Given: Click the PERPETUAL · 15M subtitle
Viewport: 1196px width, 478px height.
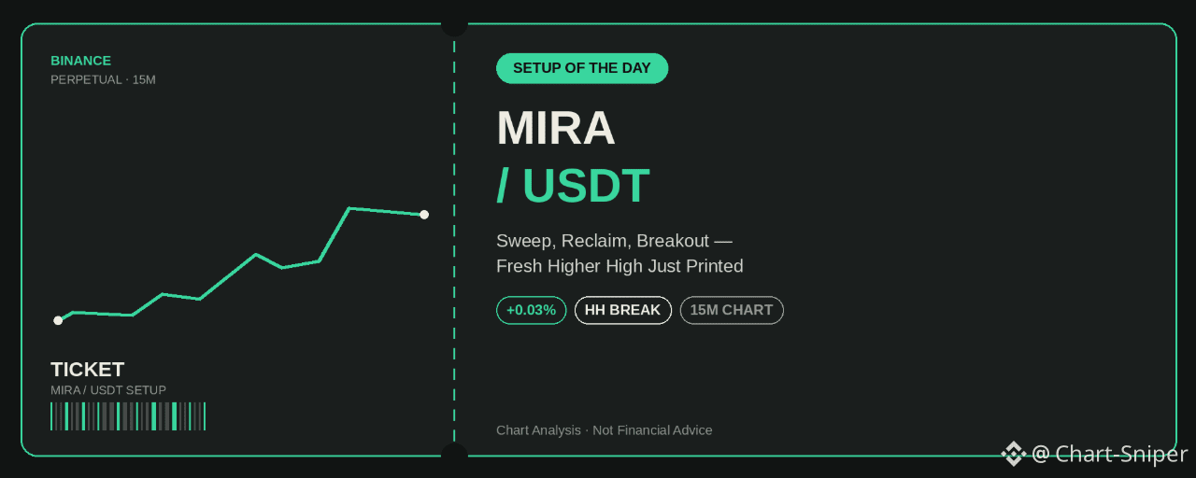Looking at the screenshot, I should tap(103, 80).
